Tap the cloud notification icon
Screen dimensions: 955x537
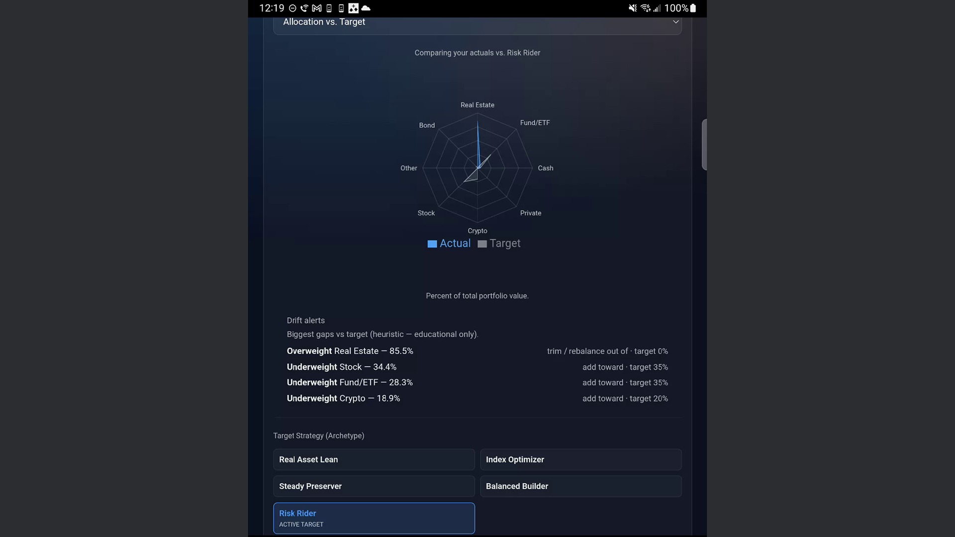click(x=366, y=8)
